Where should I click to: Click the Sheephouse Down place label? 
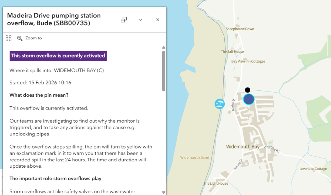[x=240, y=29]
